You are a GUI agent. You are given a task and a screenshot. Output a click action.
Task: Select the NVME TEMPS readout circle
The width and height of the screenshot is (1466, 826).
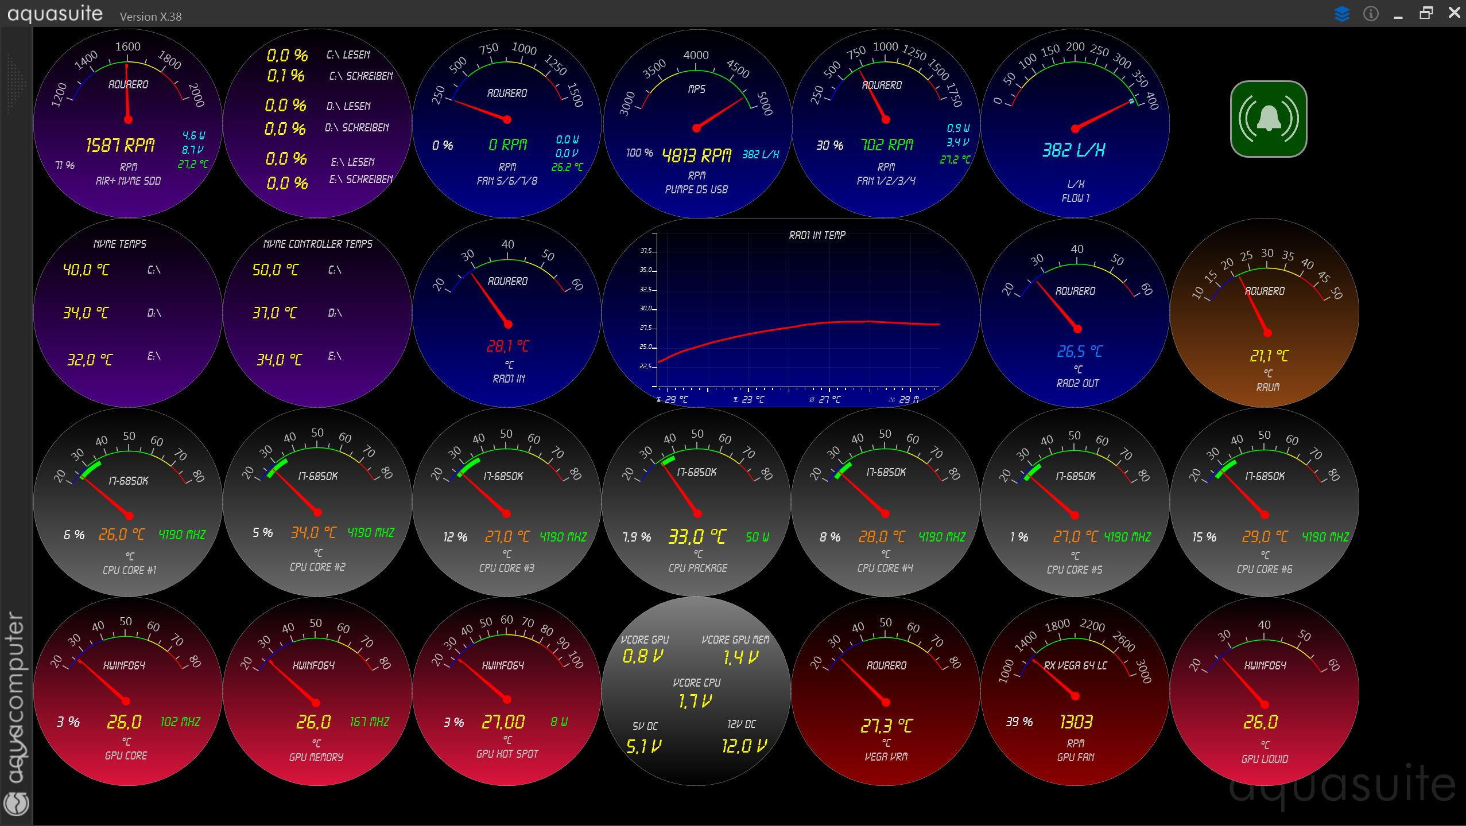pos(128,313)
